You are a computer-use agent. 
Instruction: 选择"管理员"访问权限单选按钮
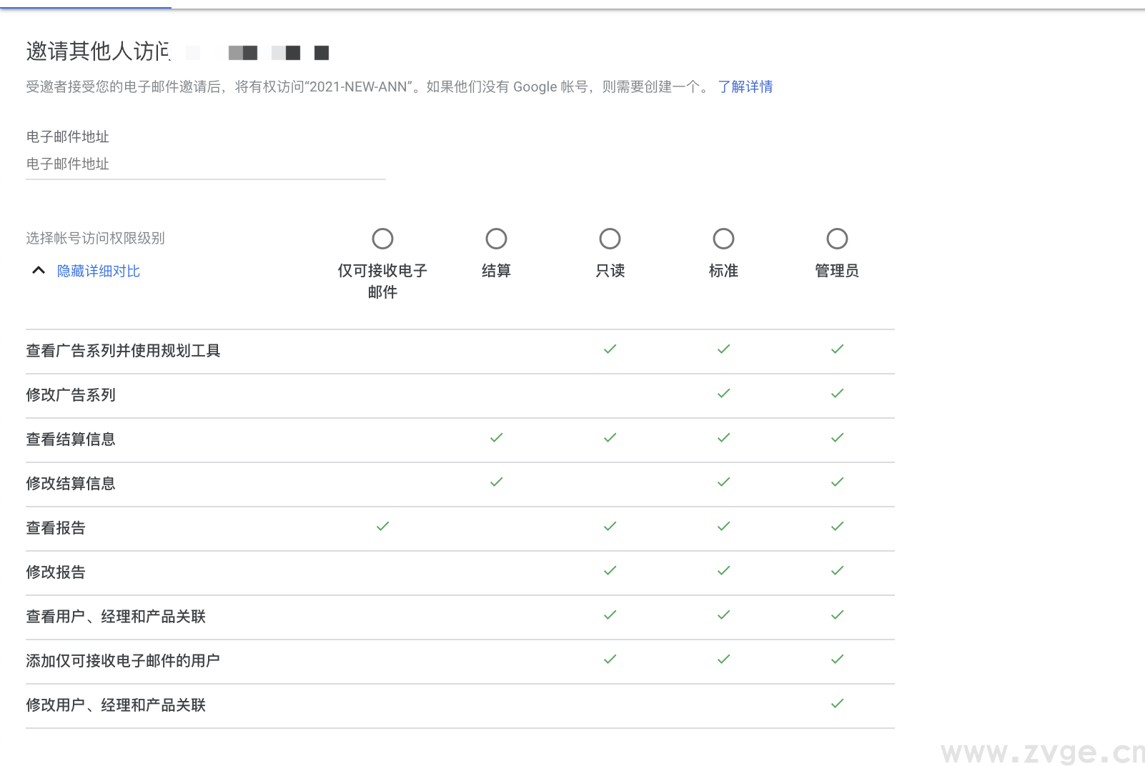837,238
